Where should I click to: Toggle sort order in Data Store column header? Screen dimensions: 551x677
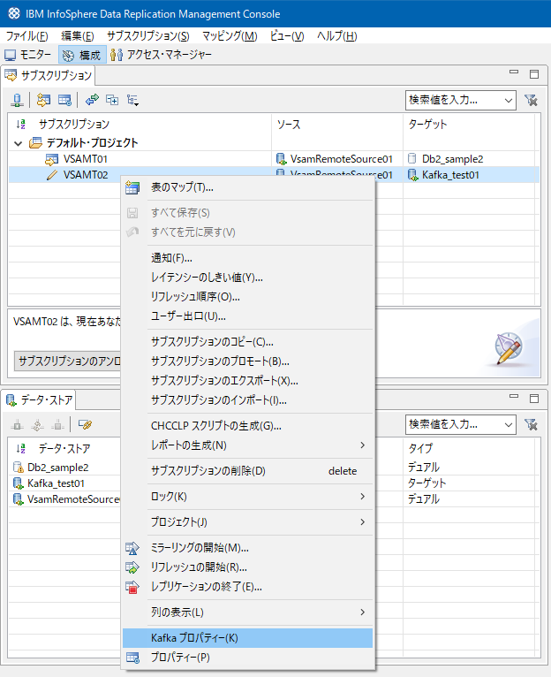pos(20,449)
